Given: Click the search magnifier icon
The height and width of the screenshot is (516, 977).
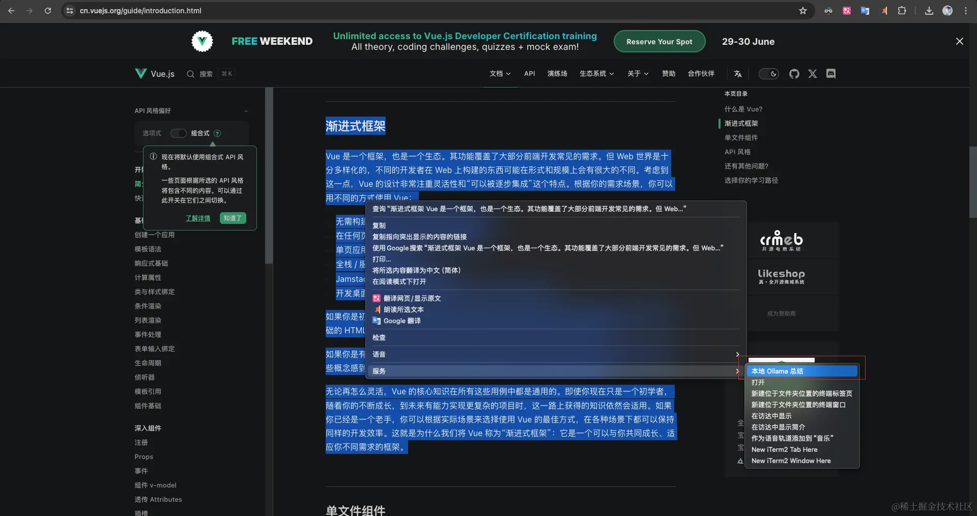Looking at the screenshot, I should [190, 74].
